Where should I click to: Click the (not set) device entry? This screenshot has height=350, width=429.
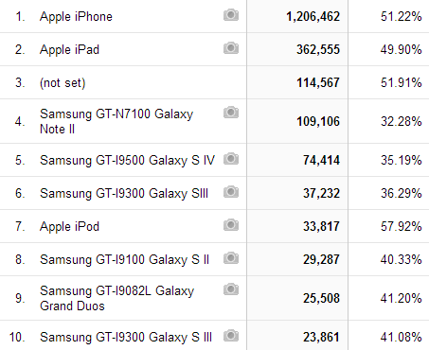coord(63,83)
